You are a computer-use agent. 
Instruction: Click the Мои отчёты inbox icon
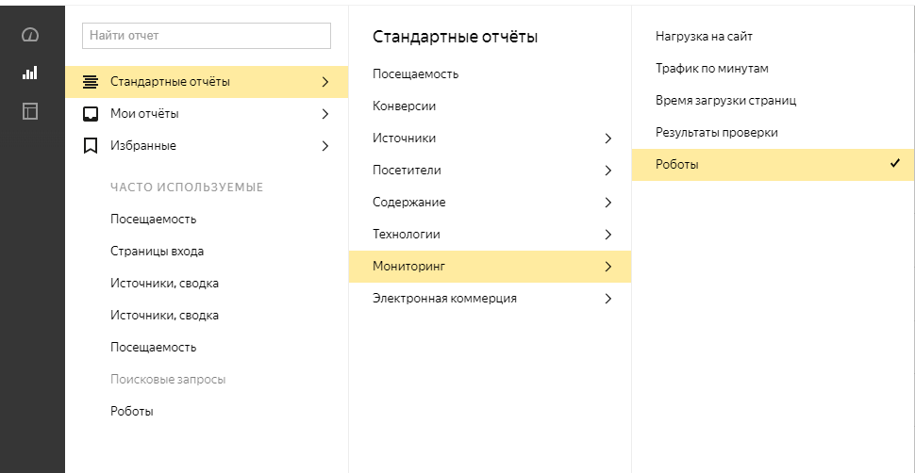point(91,114)
